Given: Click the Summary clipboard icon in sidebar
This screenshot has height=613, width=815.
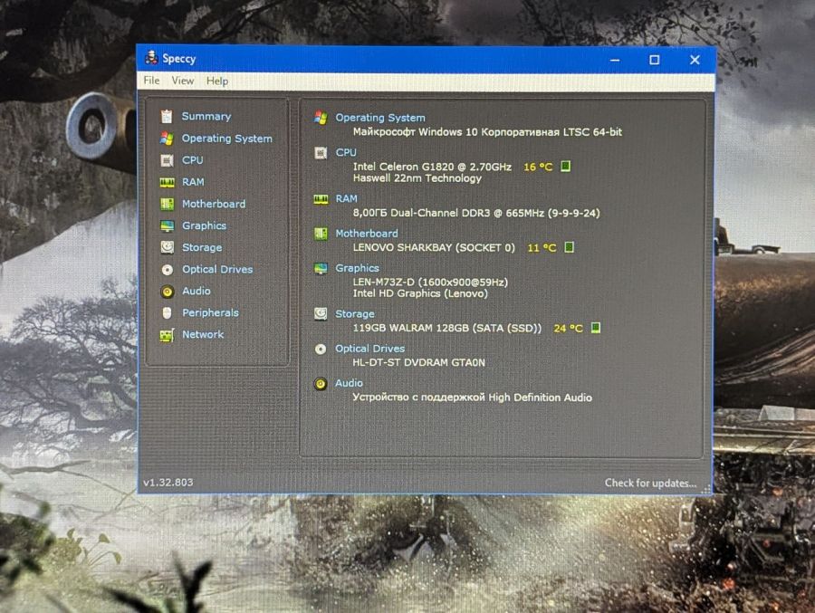Looking at the screenshot, I should pyautogui.click(x=167, y=117).
